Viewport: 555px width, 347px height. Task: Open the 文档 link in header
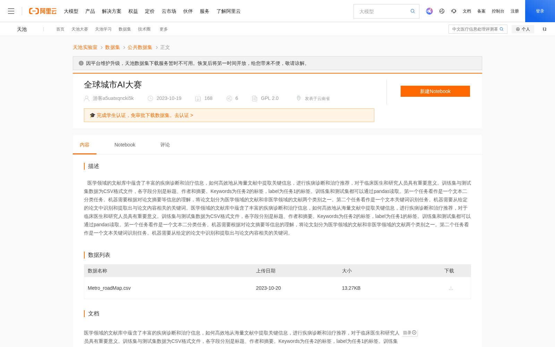click(467, 11)
